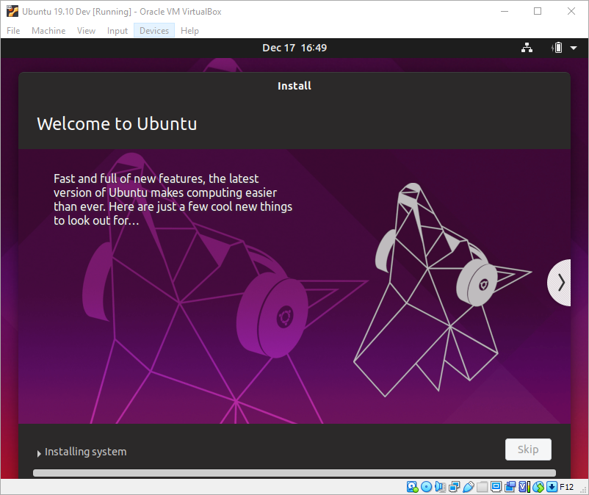
Task: Open the Machine menu
Action: point(48,30)
